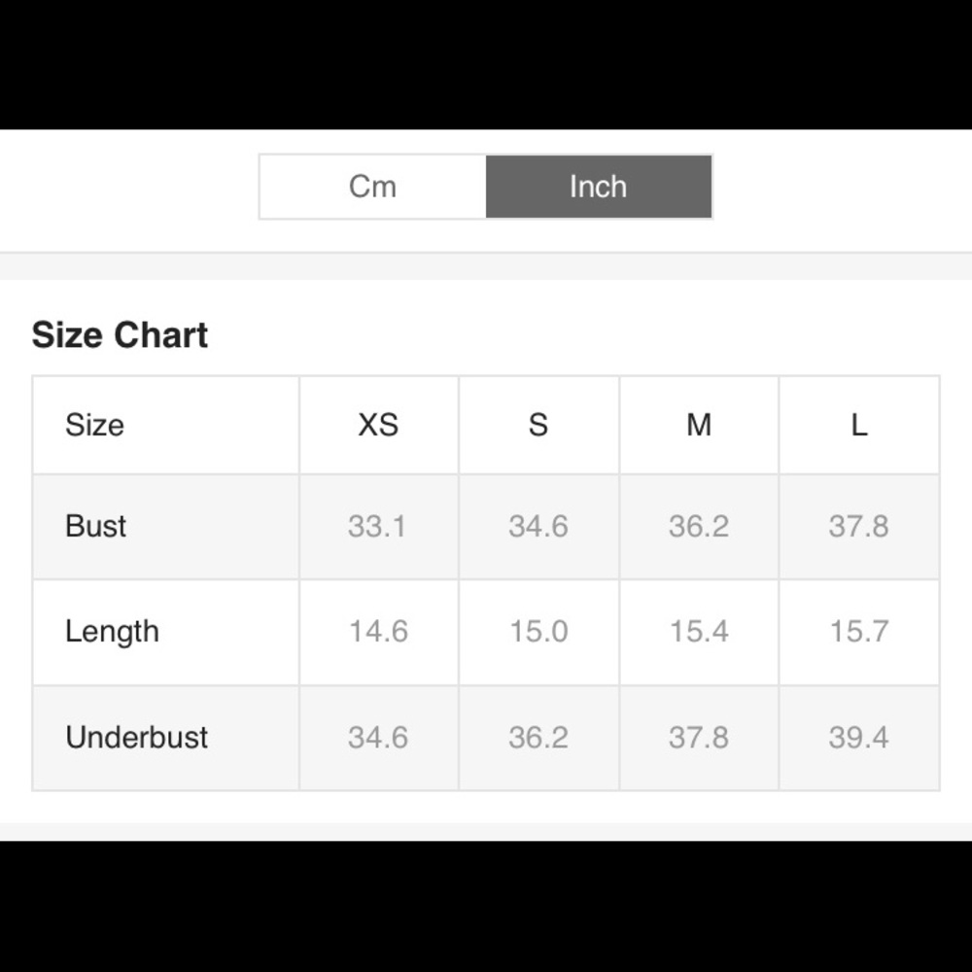Image resolution: width=972 pixels, height=972 pixels.
Task: Click the XS length value 14.6
Action: coord(379,632)
